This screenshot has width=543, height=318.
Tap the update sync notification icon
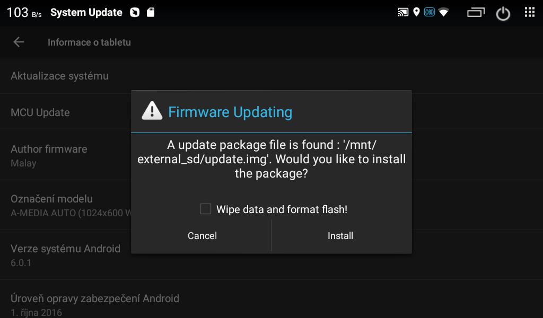135,13
